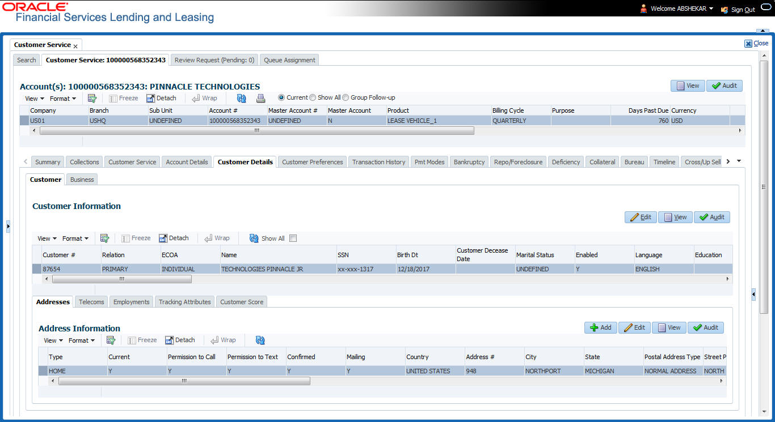
Task: Open the Review Request (Pending: 0) tab
Action: pyautogui.click(x=214, y=60)
